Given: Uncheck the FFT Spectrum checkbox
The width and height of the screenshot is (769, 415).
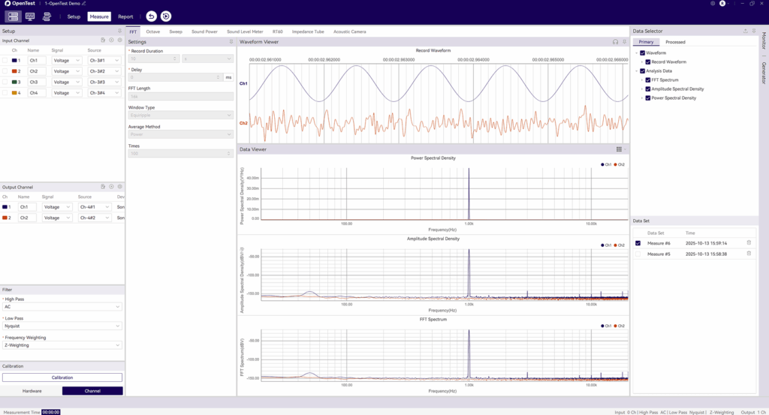Looking at the screenshot, I should click(648, 80).
